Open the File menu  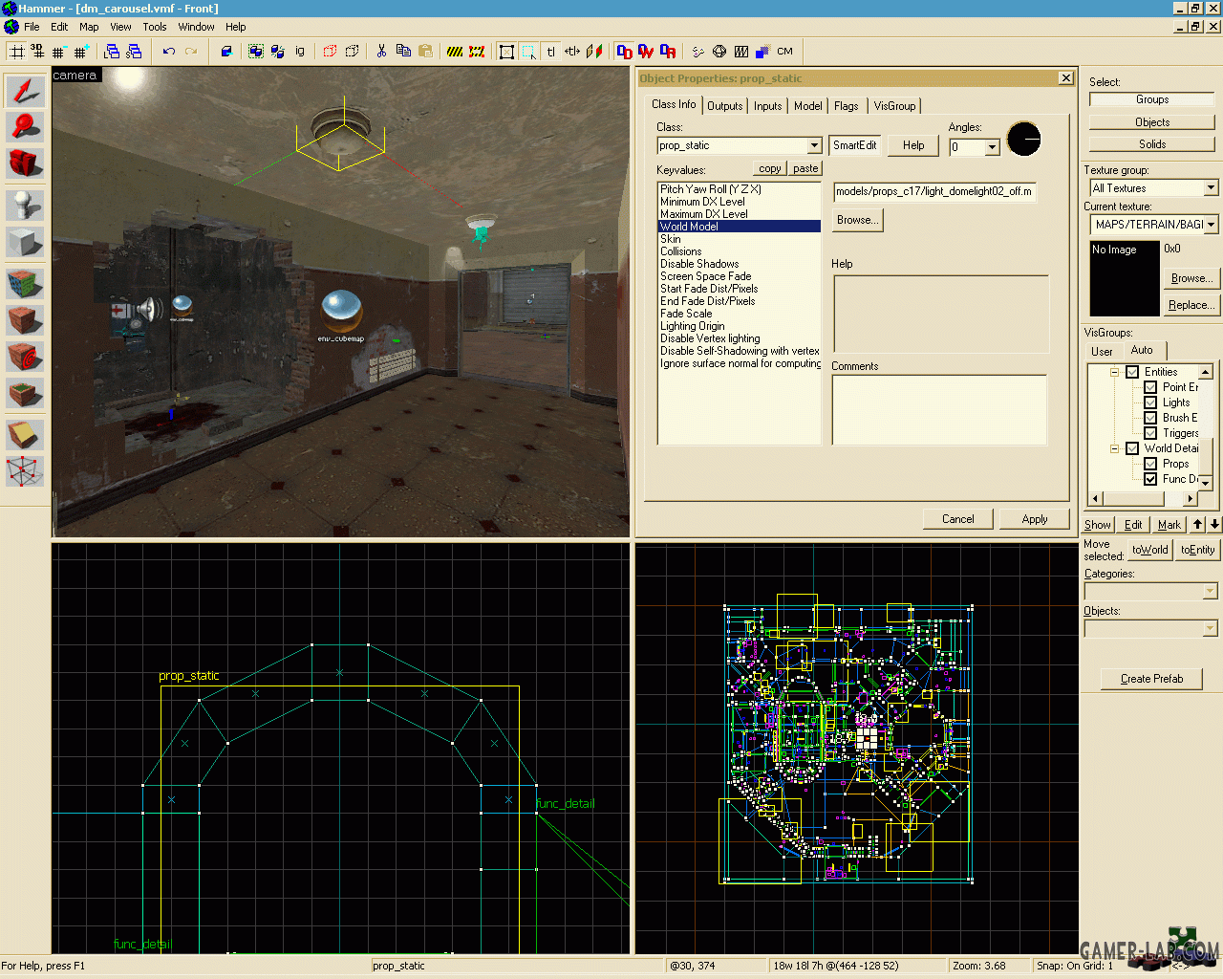tap(32, 27)
